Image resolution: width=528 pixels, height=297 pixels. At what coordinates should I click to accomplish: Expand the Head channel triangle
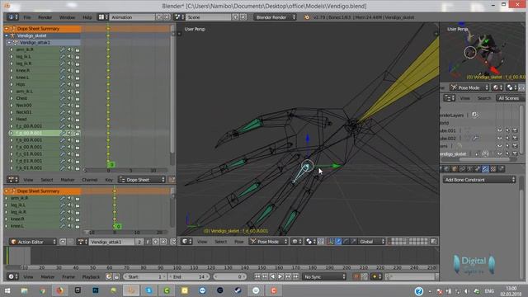[12, 119]
